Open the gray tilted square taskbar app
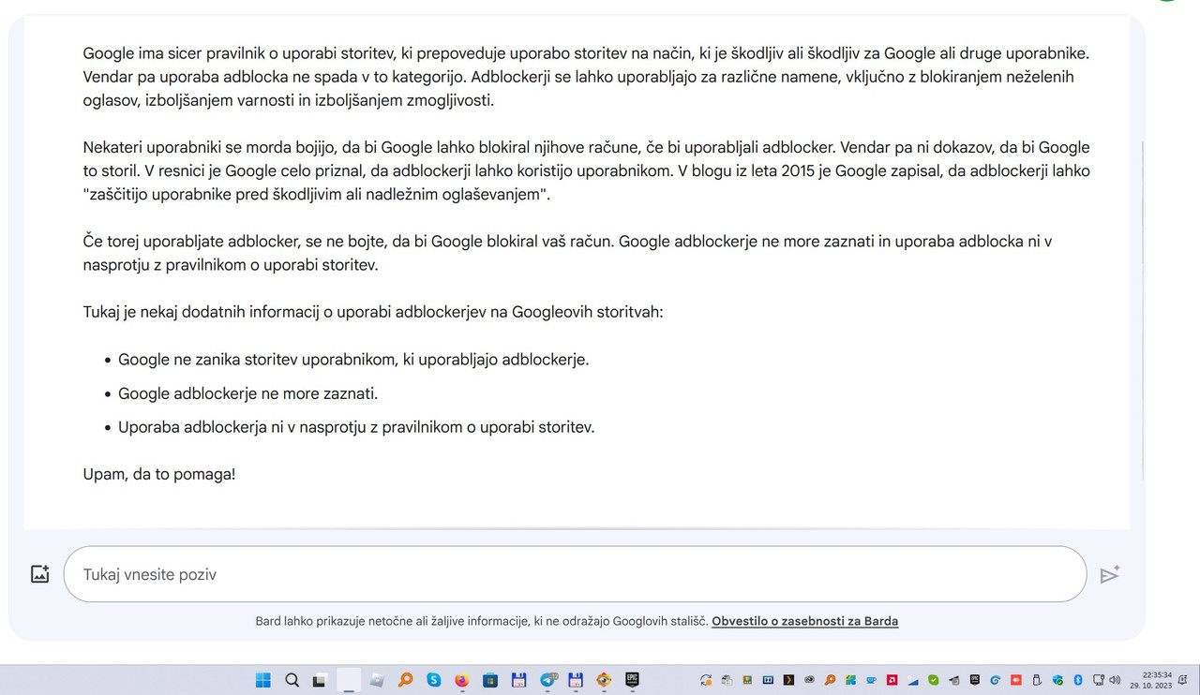Screen dimensions: 1200x695 click(x=377, y=680)
